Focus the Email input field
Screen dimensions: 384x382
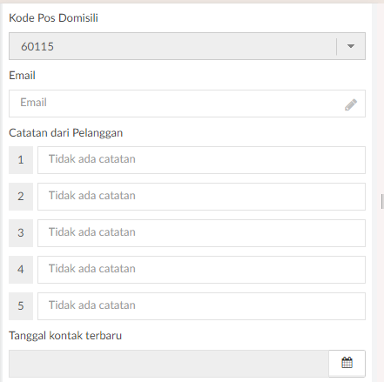[x=187, y=104]
